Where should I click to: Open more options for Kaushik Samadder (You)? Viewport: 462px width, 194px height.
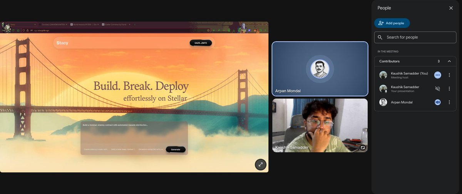(x=449, y=75)
